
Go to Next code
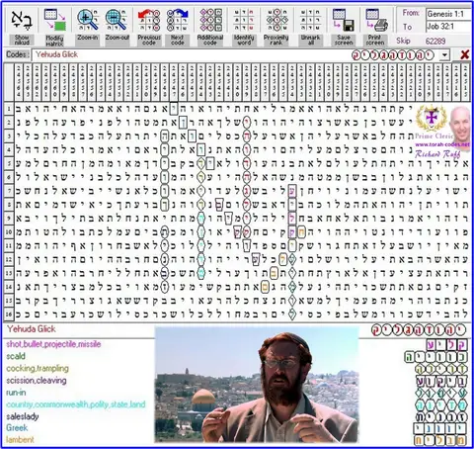[x=178, y=20]
